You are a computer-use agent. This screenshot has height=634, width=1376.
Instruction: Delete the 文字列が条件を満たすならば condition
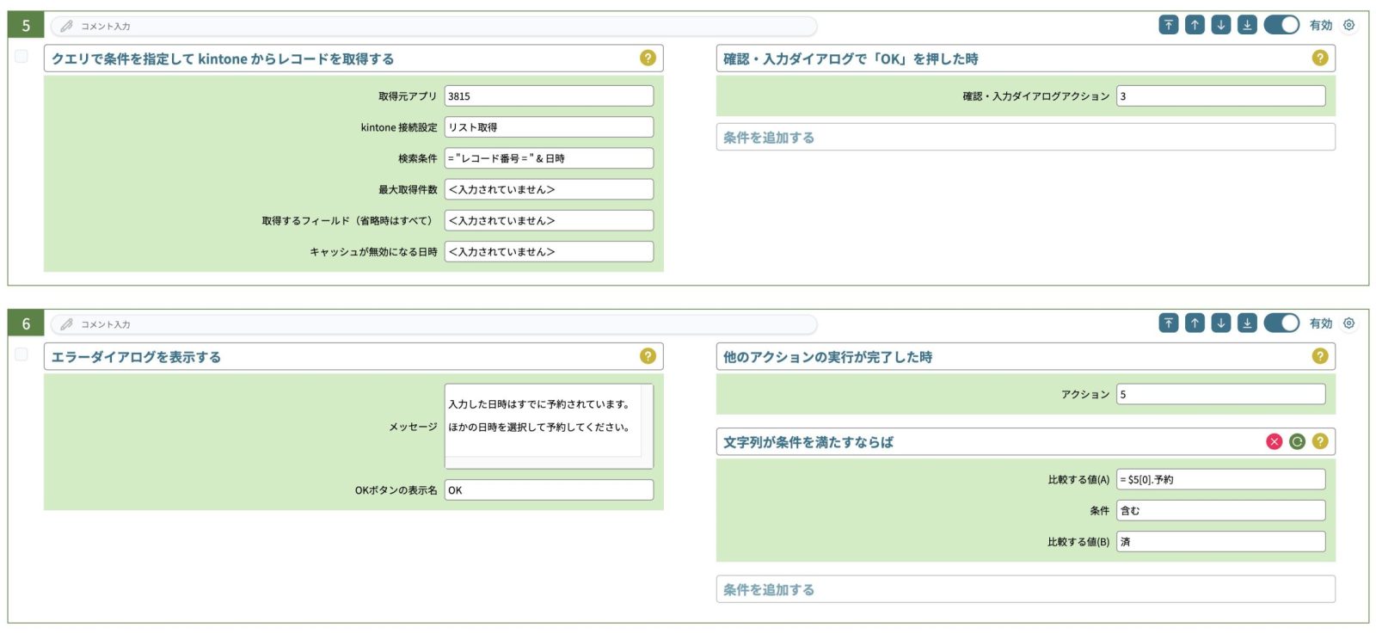click(1274, 441)
